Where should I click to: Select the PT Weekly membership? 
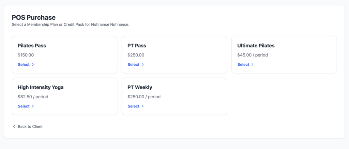[134, 106]
